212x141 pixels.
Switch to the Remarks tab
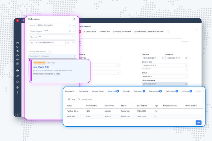[126, 91]
